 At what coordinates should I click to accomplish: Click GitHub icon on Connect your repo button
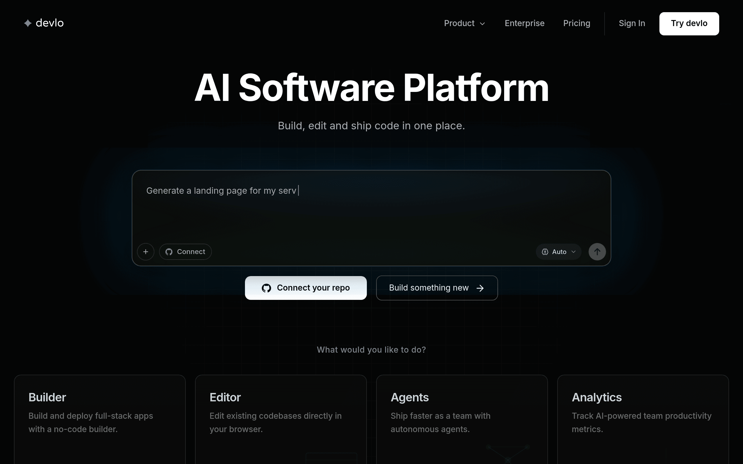266,288
